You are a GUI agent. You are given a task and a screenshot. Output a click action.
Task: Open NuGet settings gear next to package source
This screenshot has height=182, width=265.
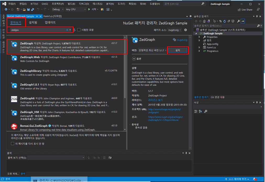pos(185,30)
